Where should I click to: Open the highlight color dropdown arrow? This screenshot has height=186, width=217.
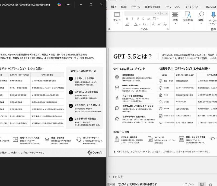(x=131, y=24)
